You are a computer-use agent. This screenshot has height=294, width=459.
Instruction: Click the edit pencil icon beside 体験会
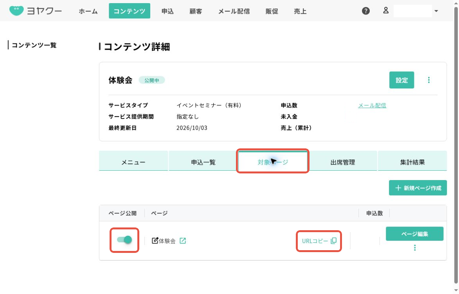pos(155,241)
